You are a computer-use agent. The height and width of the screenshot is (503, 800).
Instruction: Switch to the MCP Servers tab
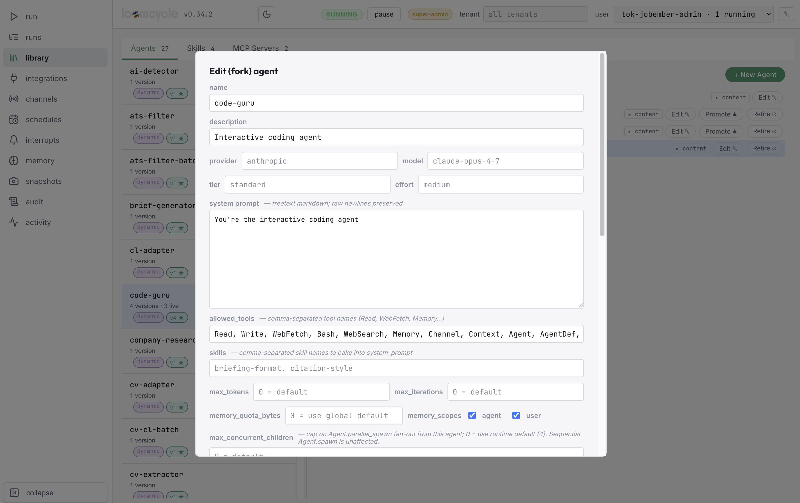260,49
